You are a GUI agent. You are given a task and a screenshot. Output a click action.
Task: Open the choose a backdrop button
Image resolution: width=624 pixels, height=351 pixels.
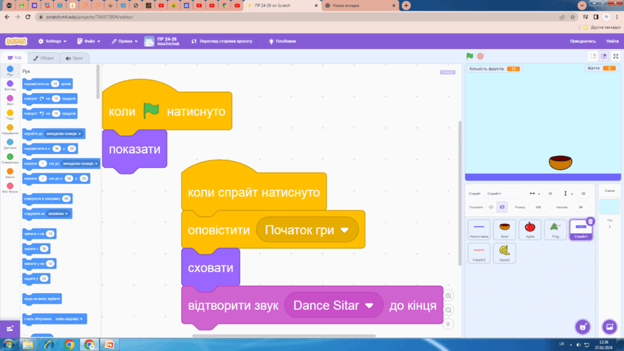click(609, 326)
